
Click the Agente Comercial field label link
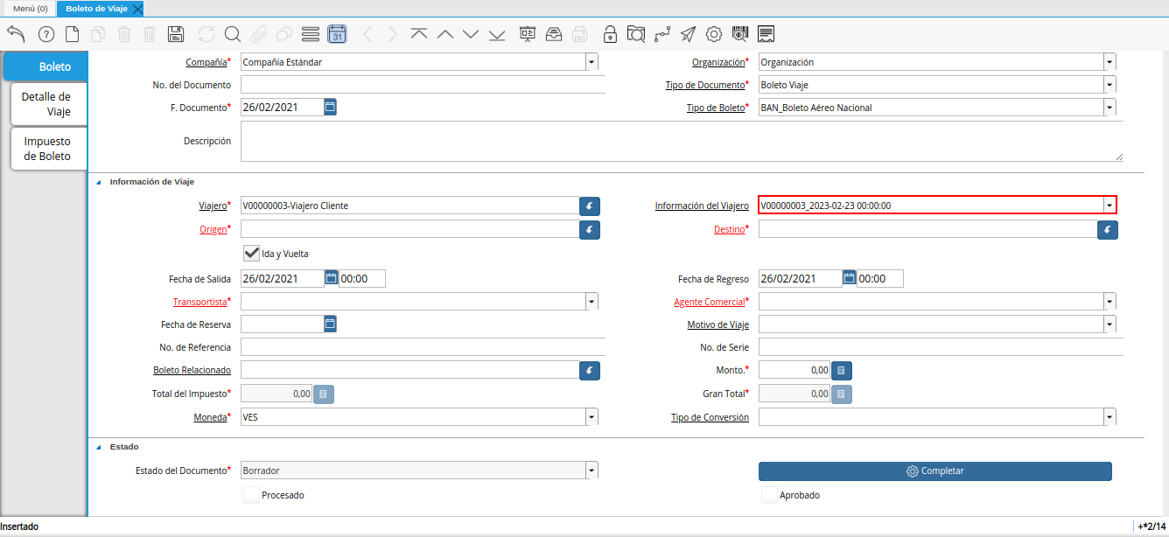(x=709, y=302)
